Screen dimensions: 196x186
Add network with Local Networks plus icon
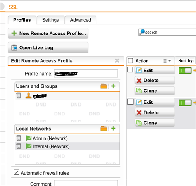pos(113,128)
